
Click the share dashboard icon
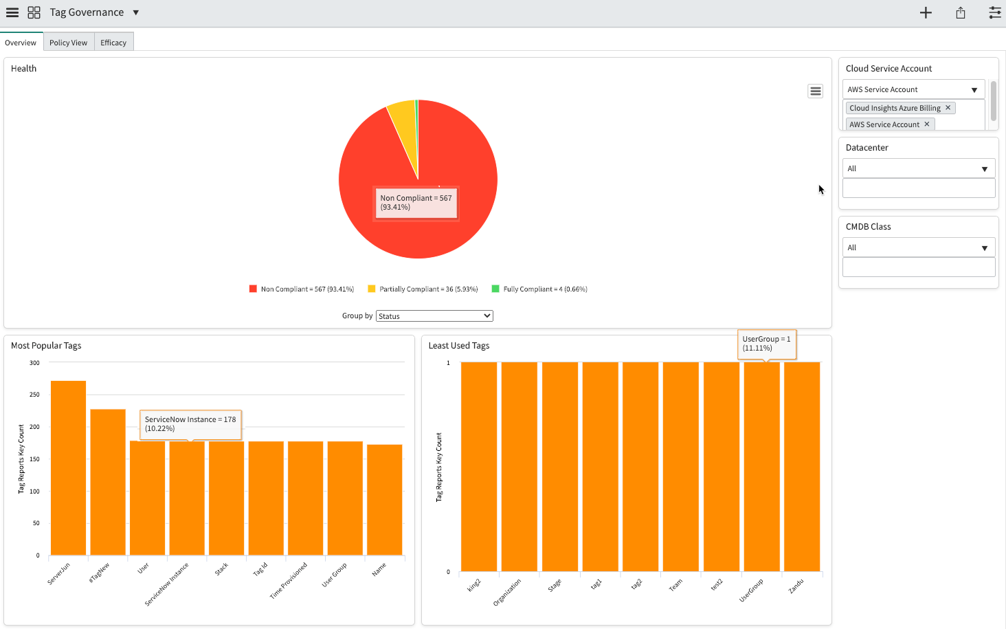point(961,12)
